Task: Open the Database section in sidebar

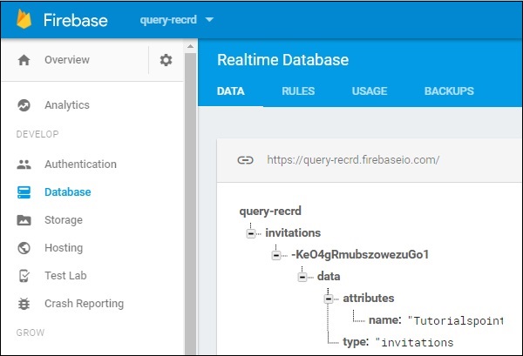Action: click(67, 192)
